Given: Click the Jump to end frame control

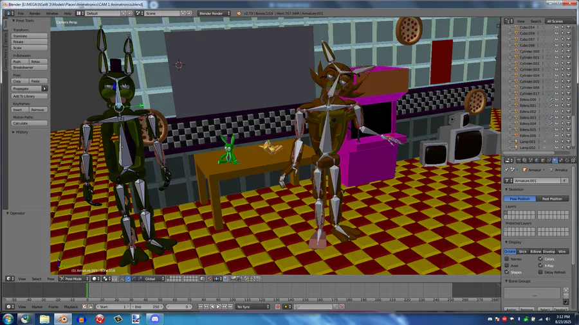Looking at the screenshot, I should coord(230,306).
